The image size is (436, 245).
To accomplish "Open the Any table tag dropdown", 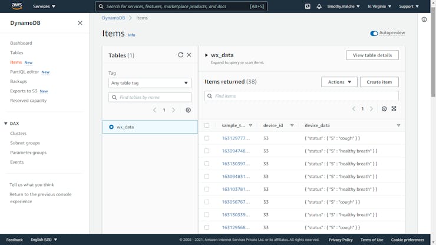I will coord(150,83).
